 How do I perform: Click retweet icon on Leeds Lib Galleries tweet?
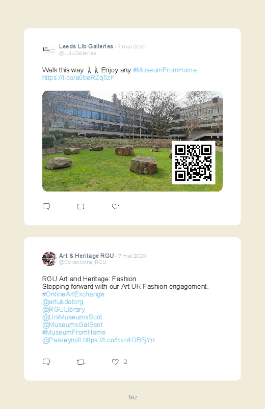coord(81,207)
